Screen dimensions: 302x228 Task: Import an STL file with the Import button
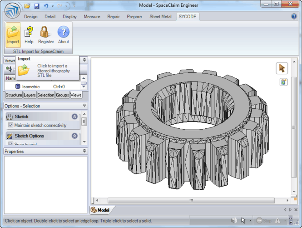[13, 35]
